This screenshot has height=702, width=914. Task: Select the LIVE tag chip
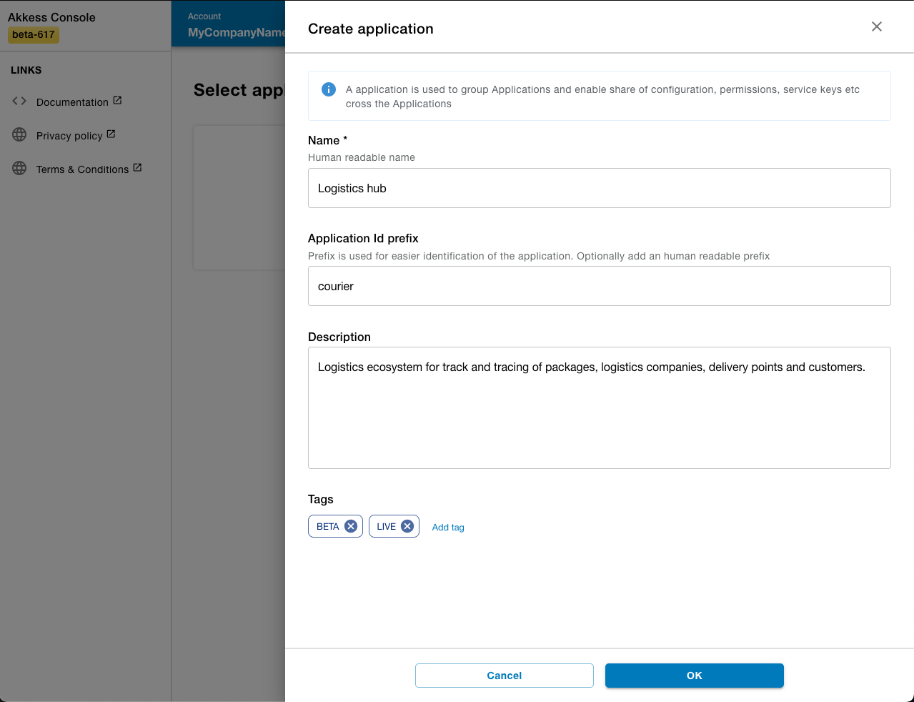389,526
